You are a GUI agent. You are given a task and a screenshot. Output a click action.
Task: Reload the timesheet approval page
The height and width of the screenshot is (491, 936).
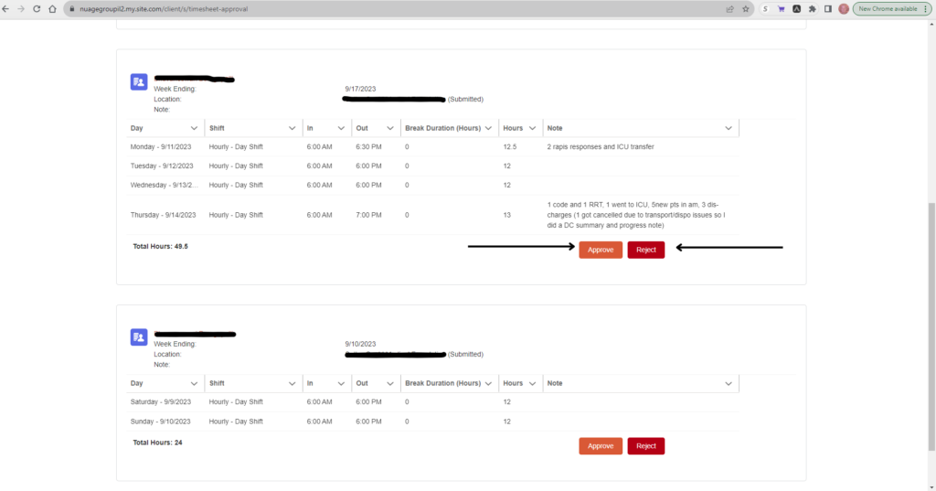[37, 8]
